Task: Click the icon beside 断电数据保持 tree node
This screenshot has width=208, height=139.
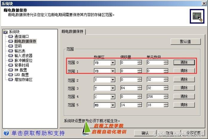Action: tap(11, 41)
